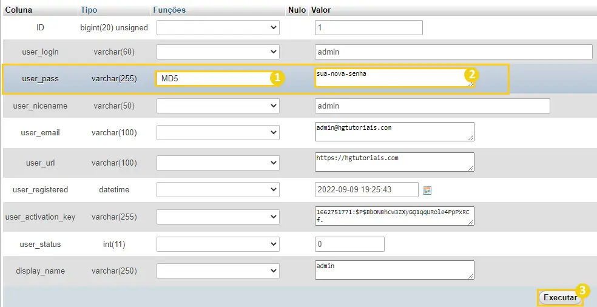Click the Coluna column header
The image size is (597, 307).
click(x=19, y=10)
